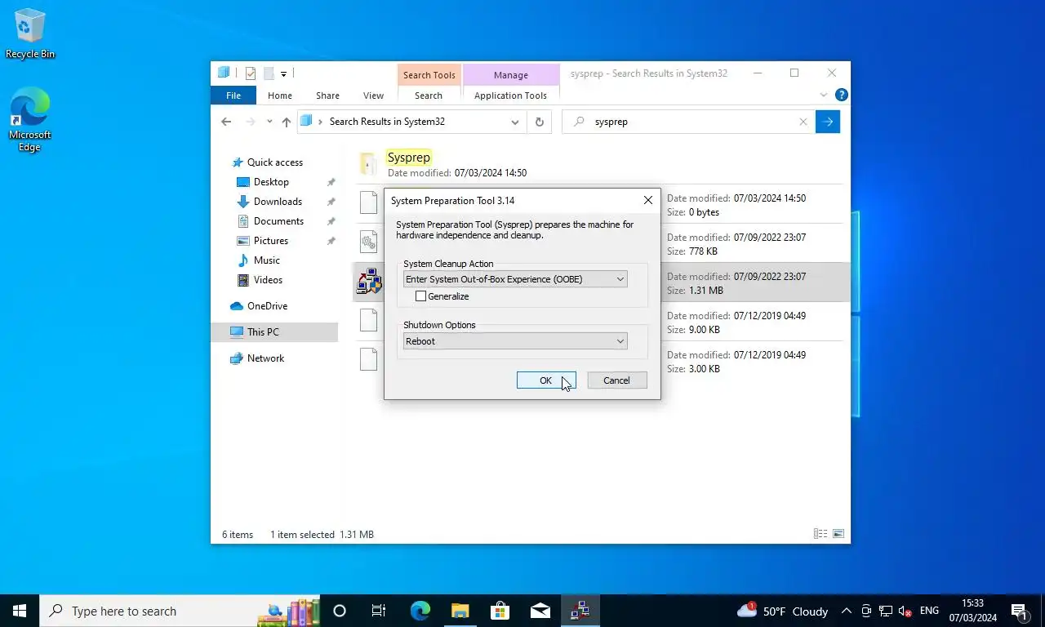Select the Search Tools contextual tab
This screenshot has height=627, width=1045.
click(429, 75)
